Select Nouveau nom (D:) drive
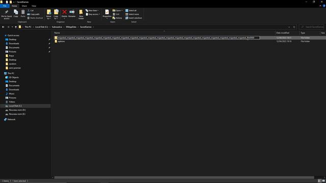 [17, 110]
